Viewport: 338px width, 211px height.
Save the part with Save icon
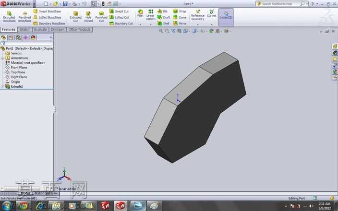point(65,4)
